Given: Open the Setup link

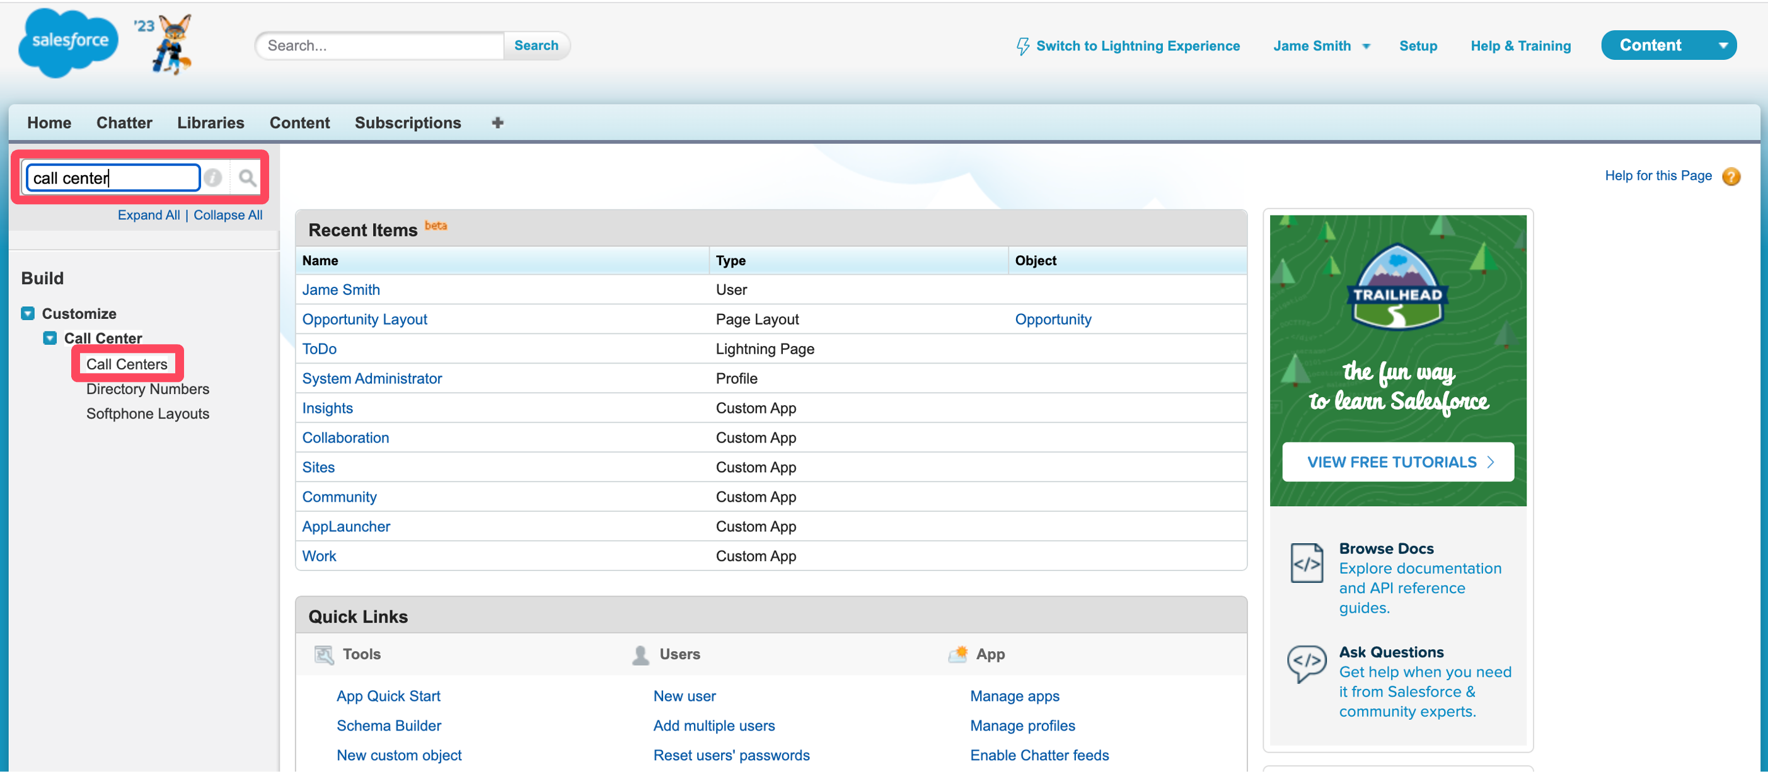Looking at the screenshot, I should coord(1418,46).
